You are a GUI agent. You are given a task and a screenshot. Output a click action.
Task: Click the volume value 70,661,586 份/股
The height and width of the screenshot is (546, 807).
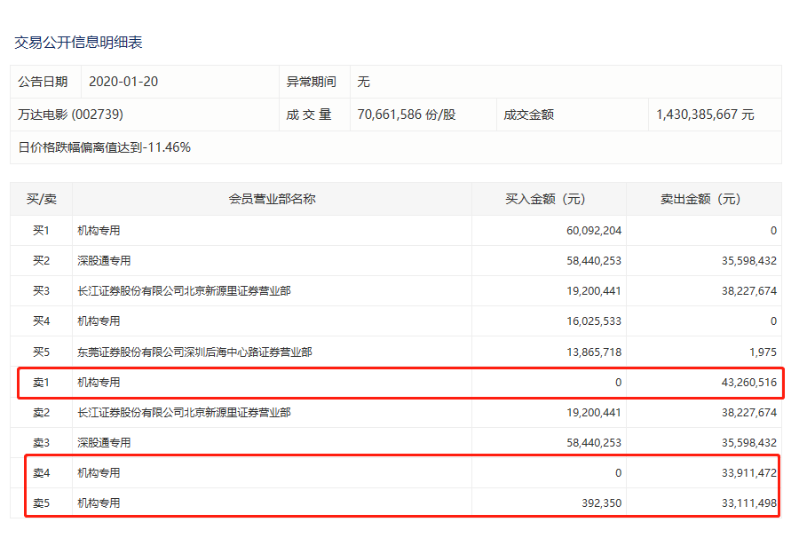pos(406,115)
